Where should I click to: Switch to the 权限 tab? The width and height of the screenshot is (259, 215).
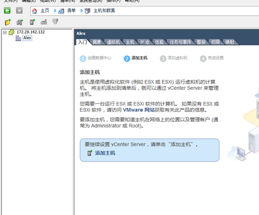(x=215, y=42)
